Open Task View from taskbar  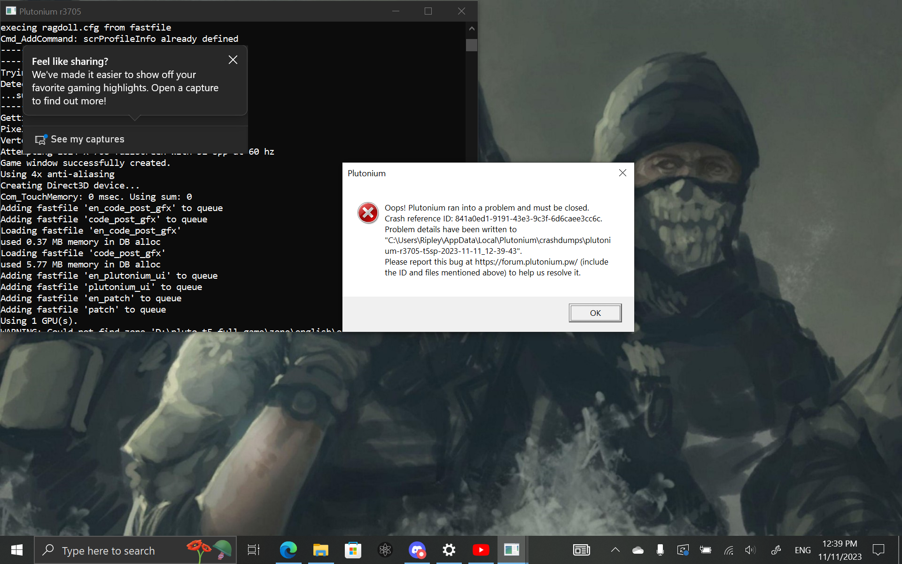pyautogui.click(x=254, y=550)
